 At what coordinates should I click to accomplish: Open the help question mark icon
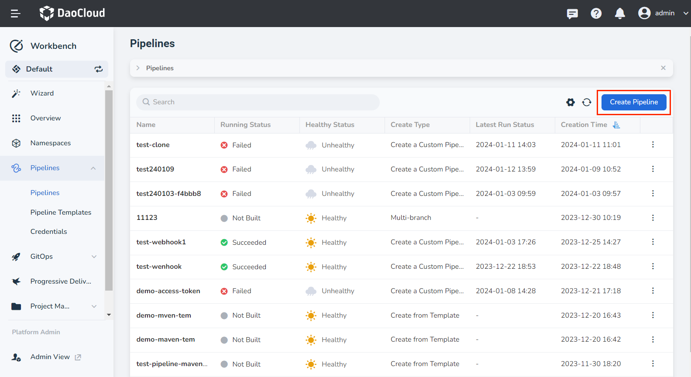click(596, 14)
